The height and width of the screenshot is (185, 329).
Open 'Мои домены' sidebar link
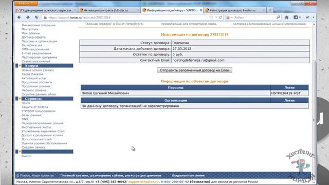click(31, 33)
